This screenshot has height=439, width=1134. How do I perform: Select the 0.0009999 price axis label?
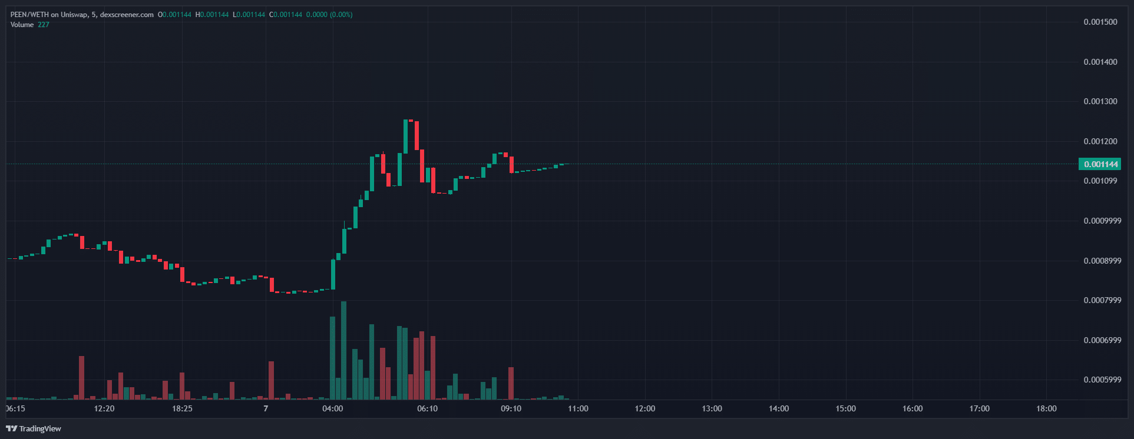tap(1103, 221)
